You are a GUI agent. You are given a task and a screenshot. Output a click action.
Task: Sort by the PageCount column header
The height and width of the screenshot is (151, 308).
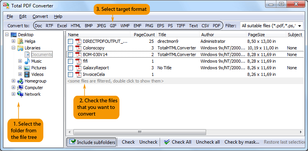(144, 35)
